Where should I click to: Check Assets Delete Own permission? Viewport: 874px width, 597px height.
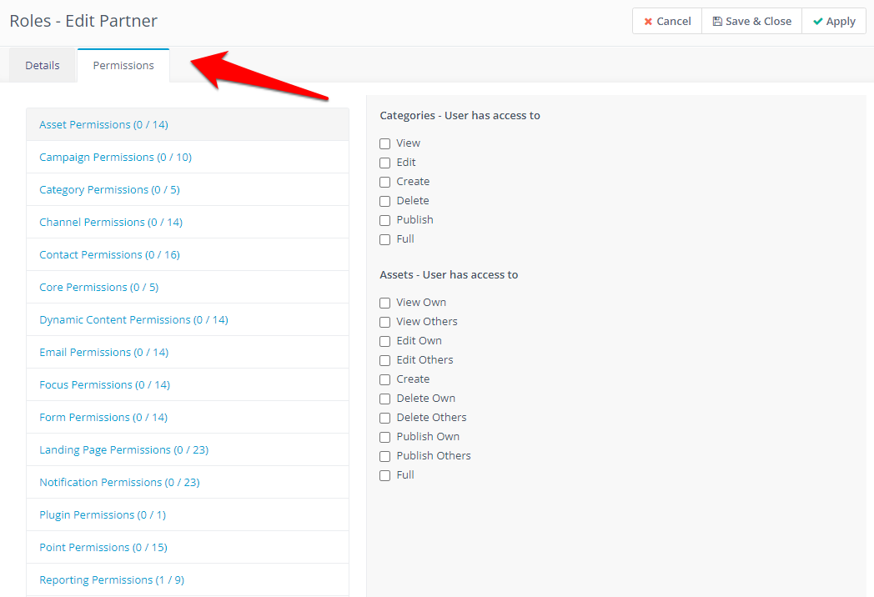pos(385,399)
